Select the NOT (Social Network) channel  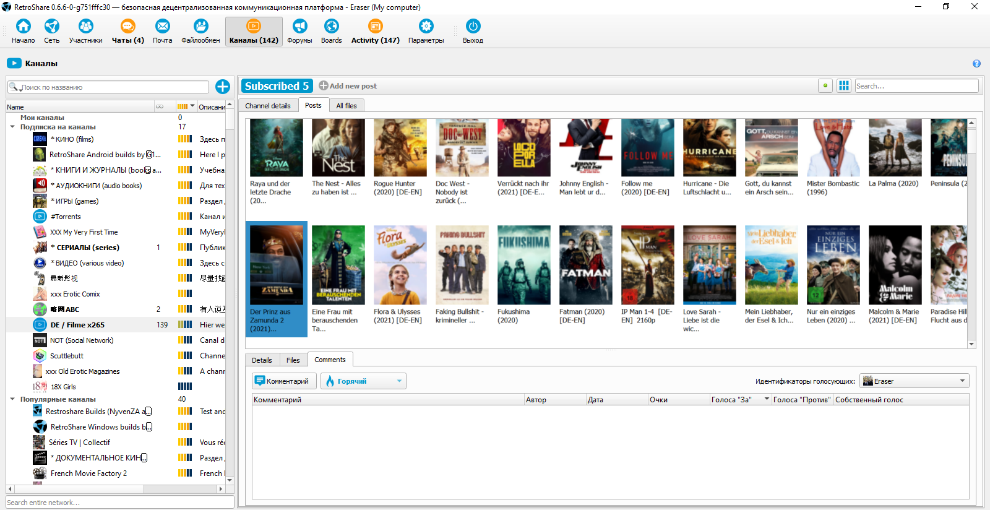tap(116, 340)
